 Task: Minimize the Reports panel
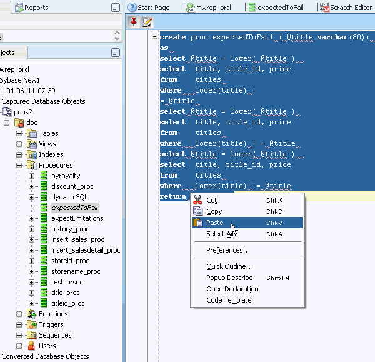click(115, 8)
